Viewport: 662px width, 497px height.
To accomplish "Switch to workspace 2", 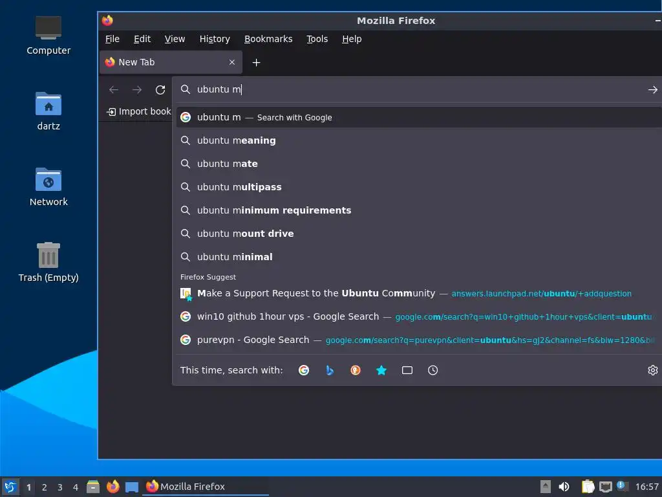I will pos(45,487).
